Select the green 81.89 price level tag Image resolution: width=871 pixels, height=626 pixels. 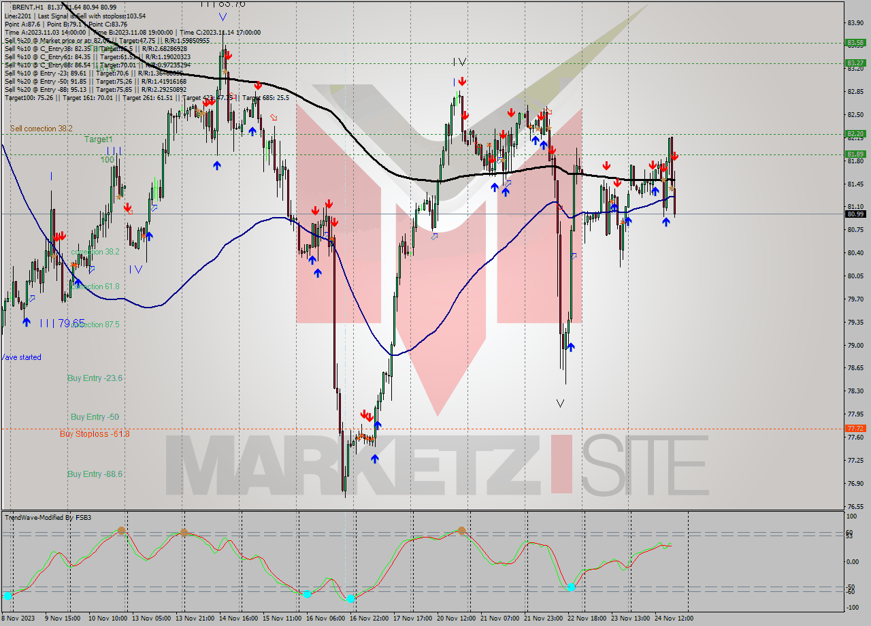click(856, 154)
